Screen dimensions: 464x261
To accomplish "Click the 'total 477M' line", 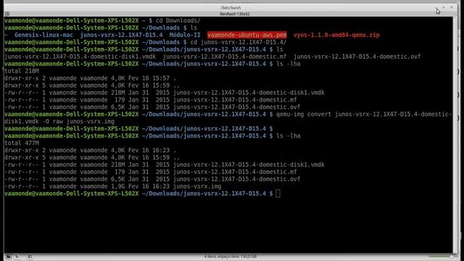I will pyautogui.click(x=22, y=143).
